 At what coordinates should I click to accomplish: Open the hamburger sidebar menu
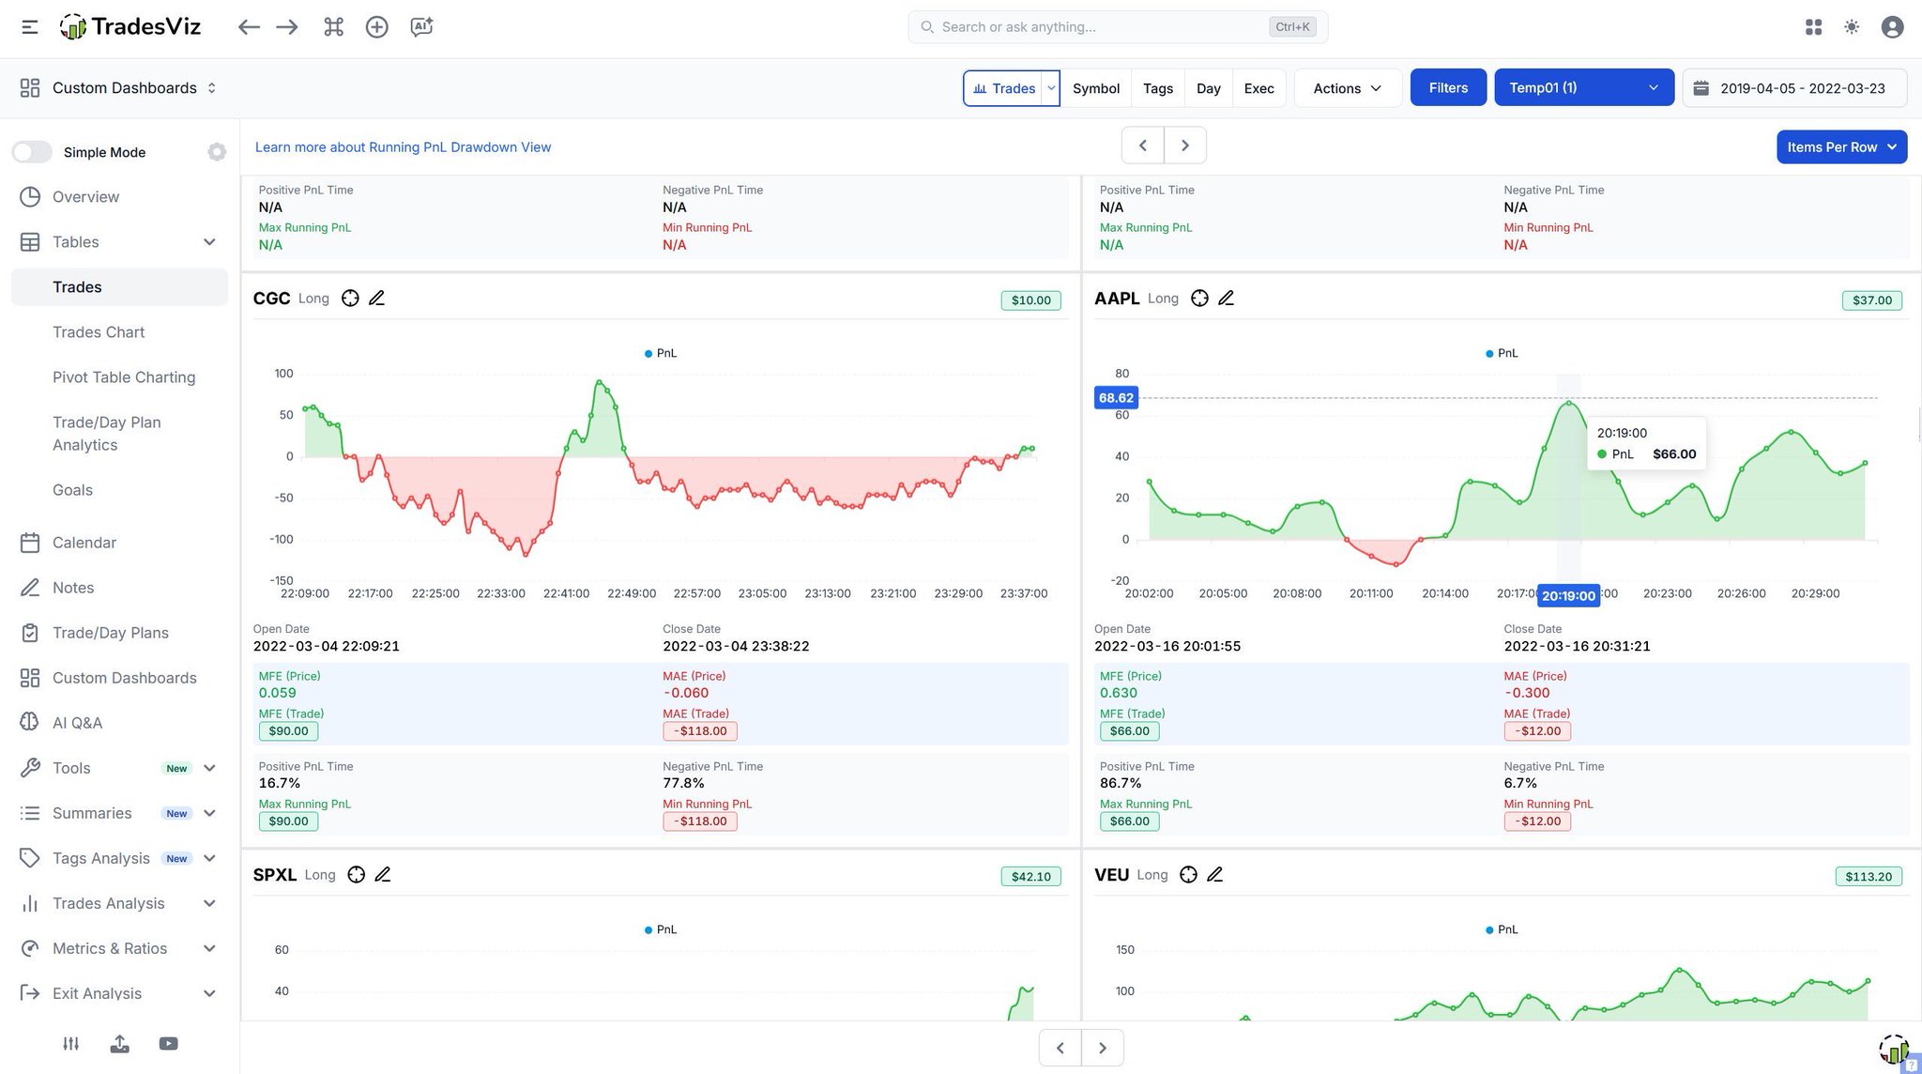[30, 27]
